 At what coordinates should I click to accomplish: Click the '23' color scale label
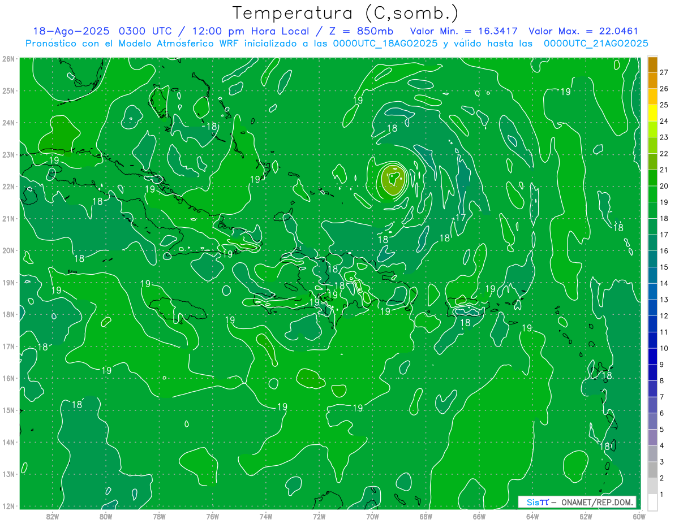[x=664, y=137]
